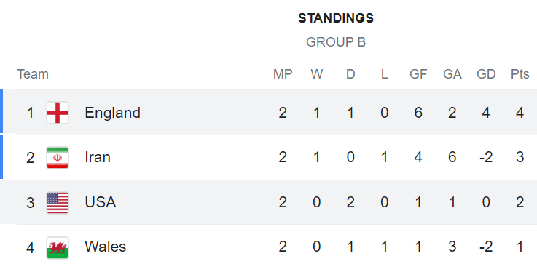Screen dimensions: 537x272
Task: Select the Wales team name
Action: click(106, 247)
